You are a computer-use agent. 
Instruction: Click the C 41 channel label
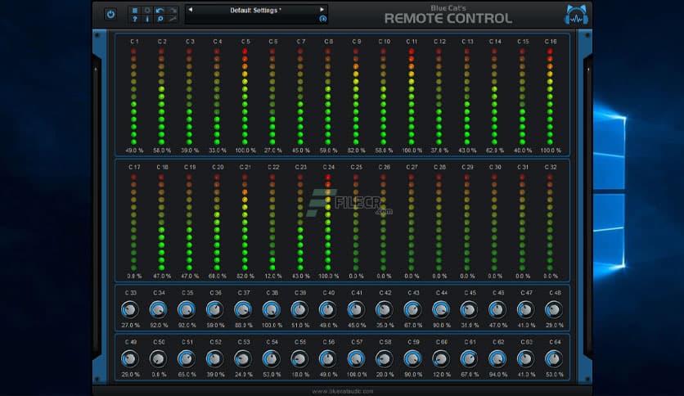357,293
